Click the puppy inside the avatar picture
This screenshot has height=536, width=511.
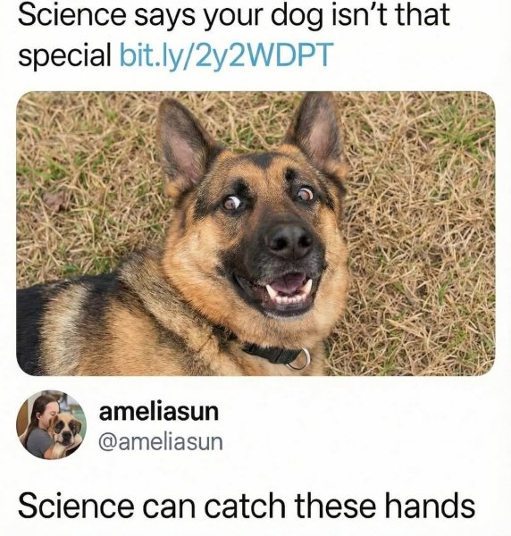point(64,432)
